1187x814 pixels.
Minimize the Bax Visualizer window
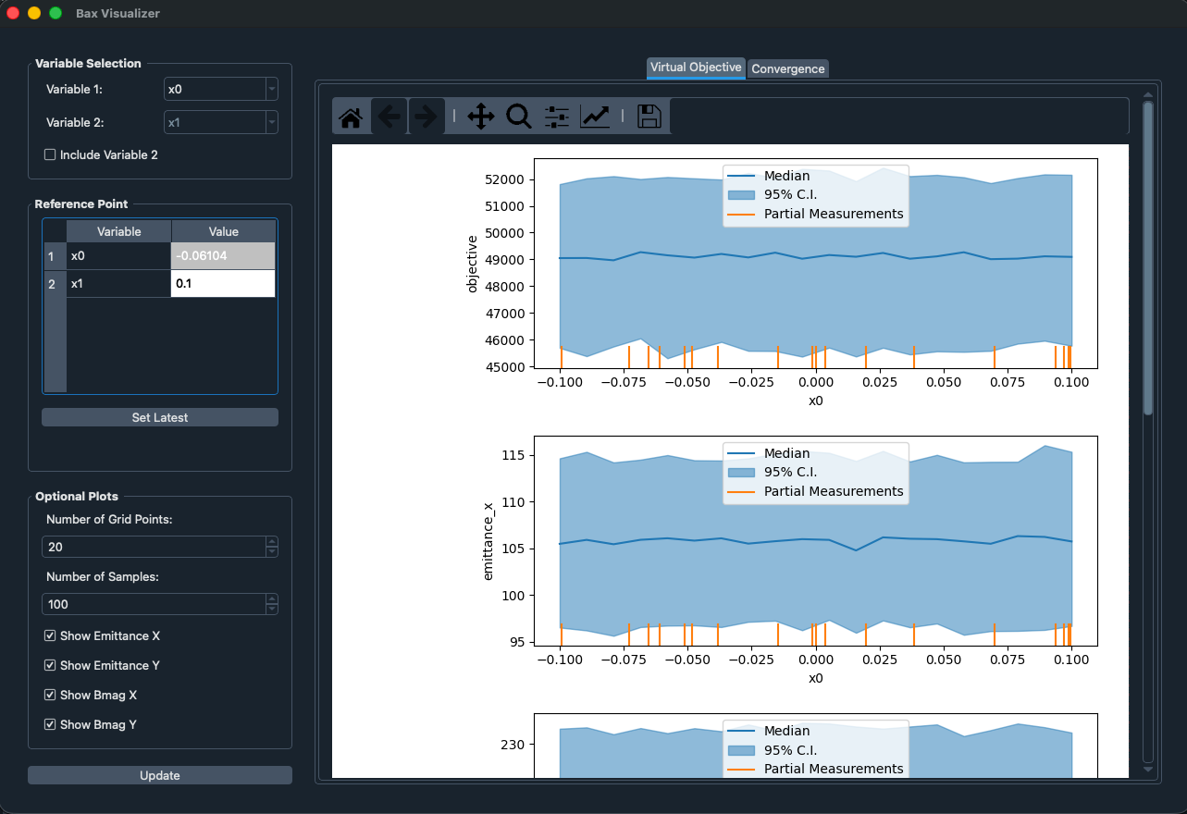coord(34,13)
